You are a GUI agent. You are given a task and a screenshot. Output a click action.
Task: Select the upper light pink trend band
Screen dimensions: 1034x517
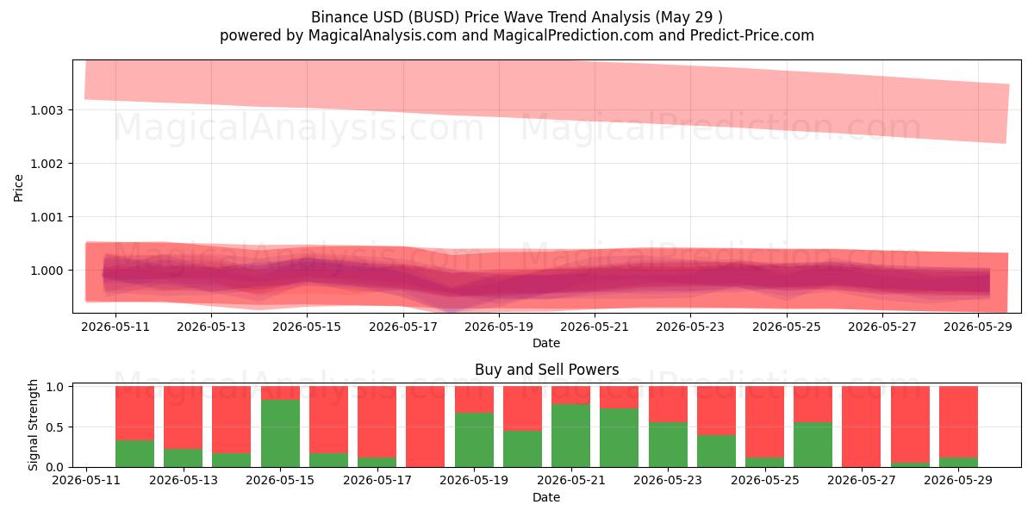pyautogui.click(x=546, y=93)
